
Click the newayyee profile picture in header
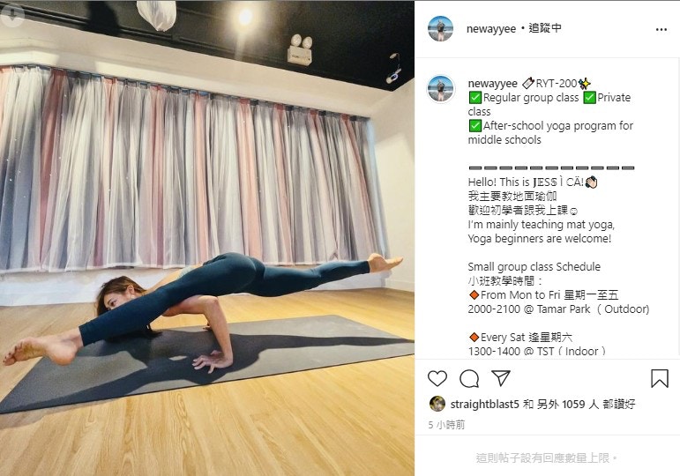tap(440, 28)
